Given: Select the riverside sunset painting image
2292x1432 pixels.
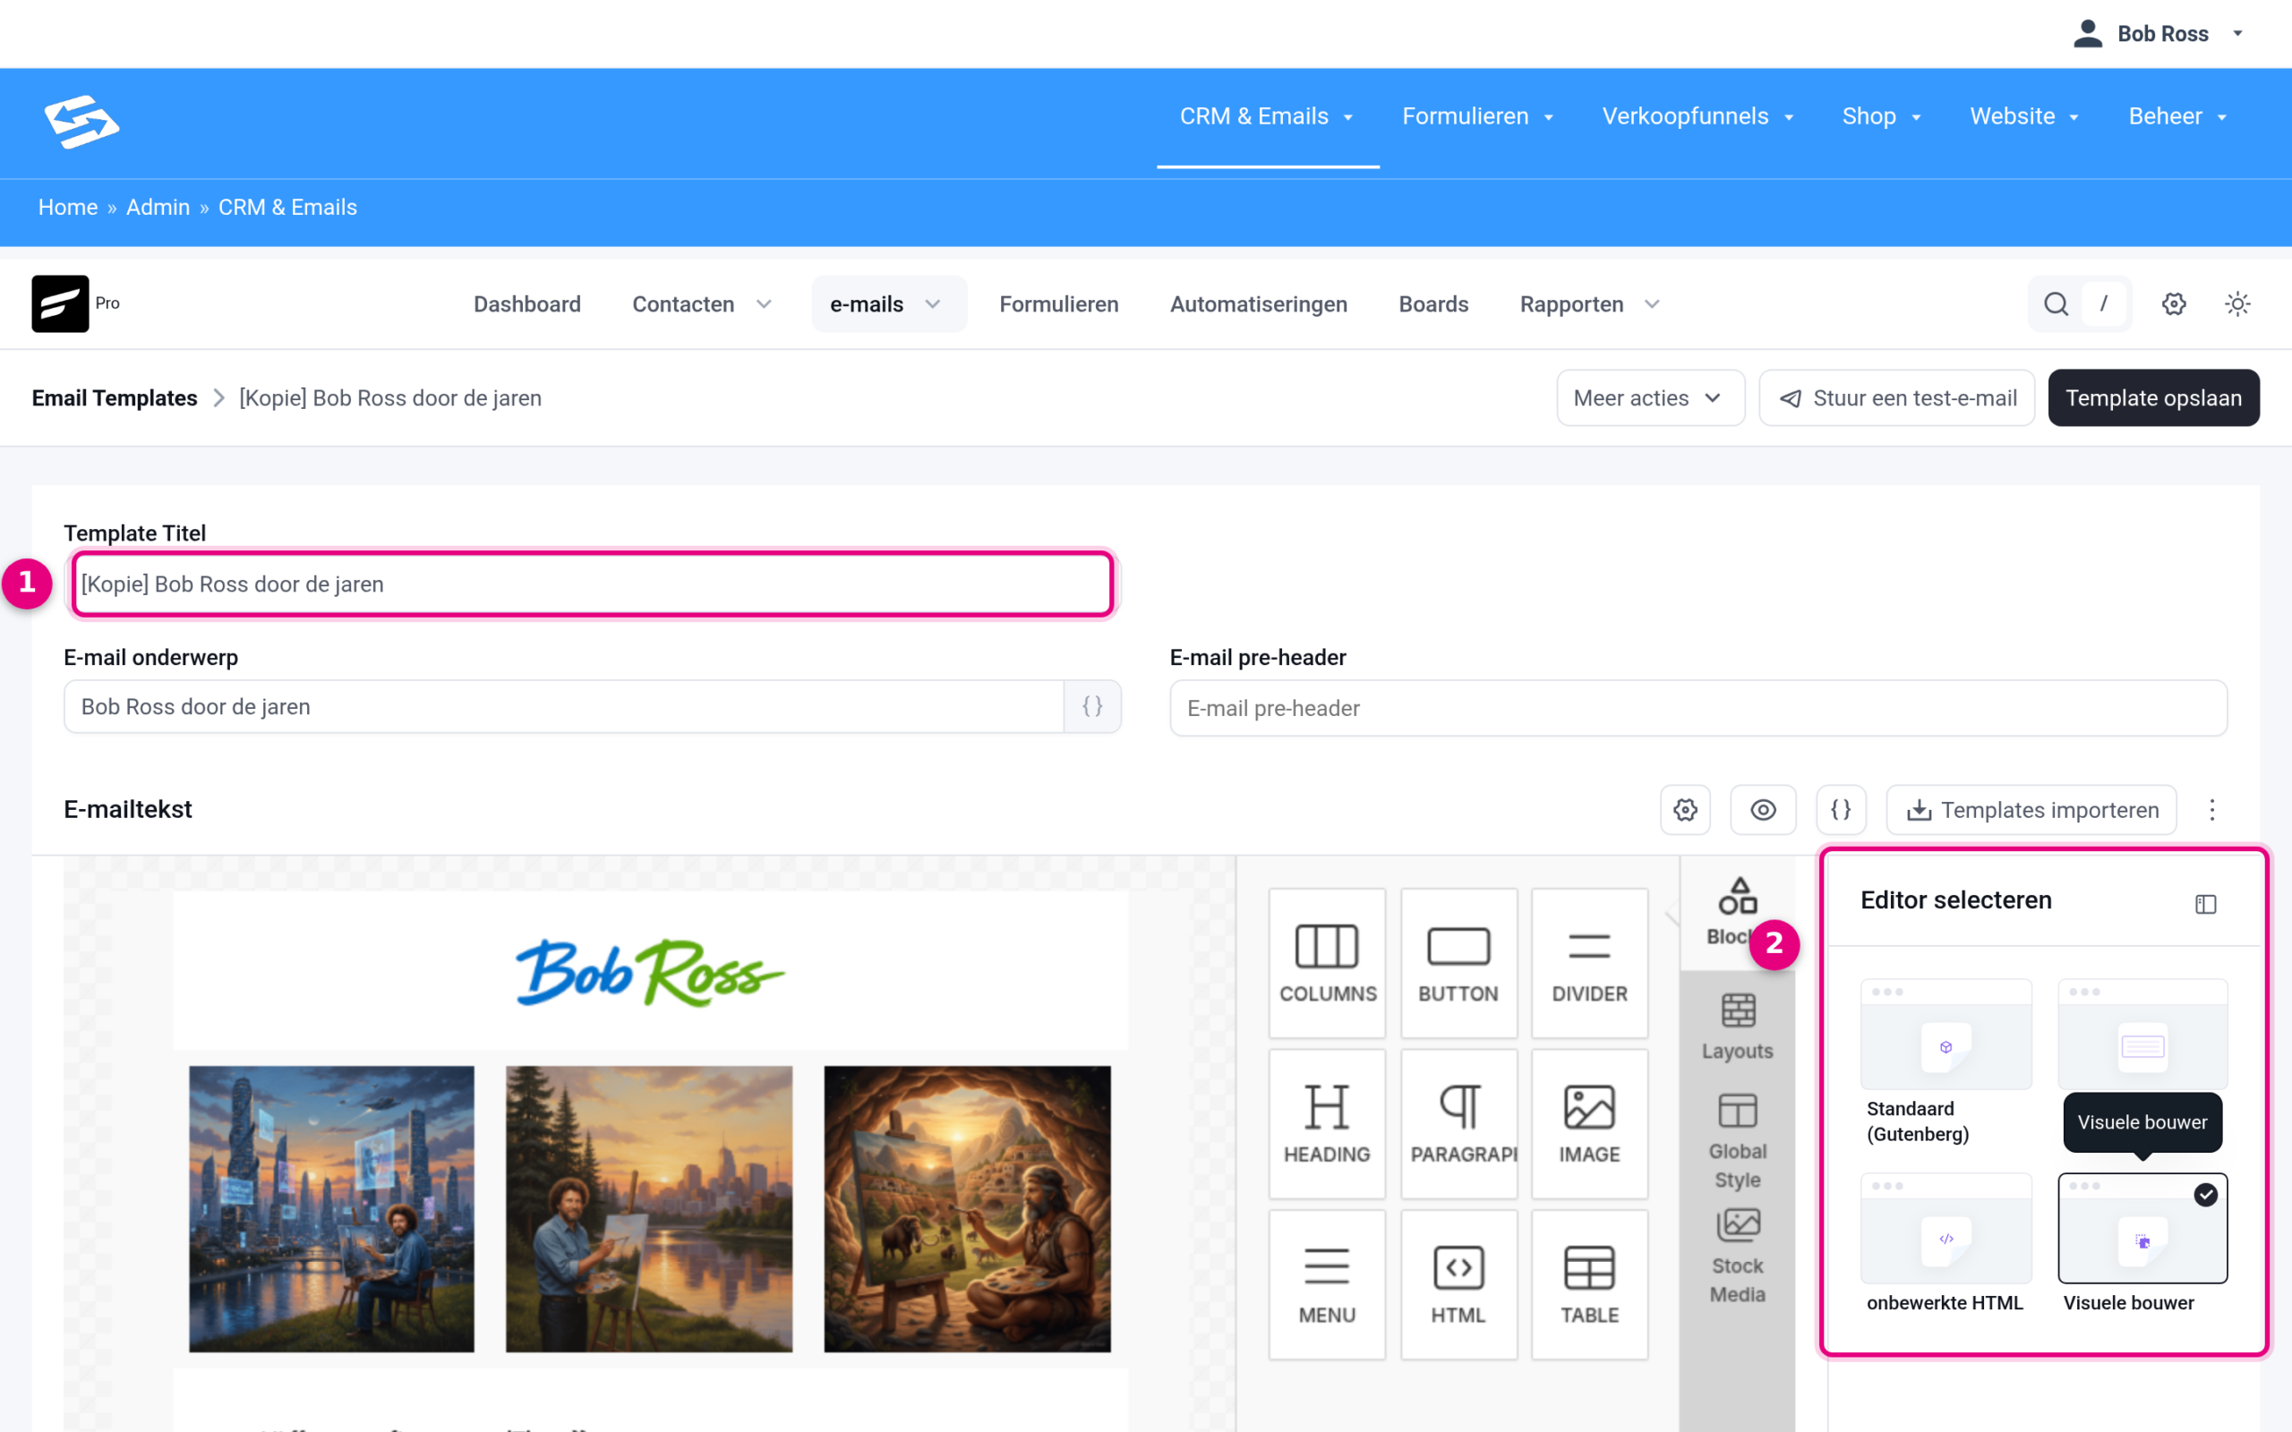Looking at the screenshot, I should click(x=649, y=1208).
